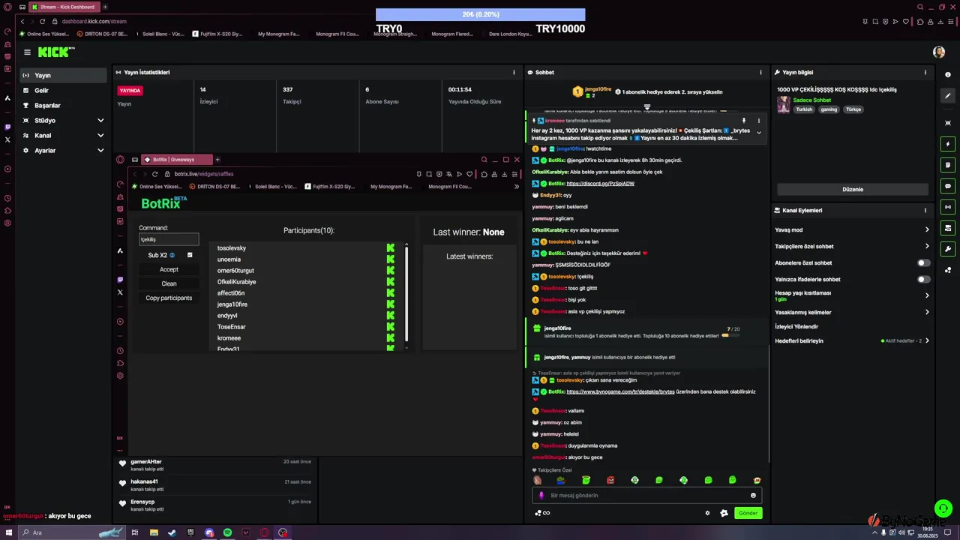Click the lightning bolt icon in right rail

pyautogui.click(x=948, y=144)
